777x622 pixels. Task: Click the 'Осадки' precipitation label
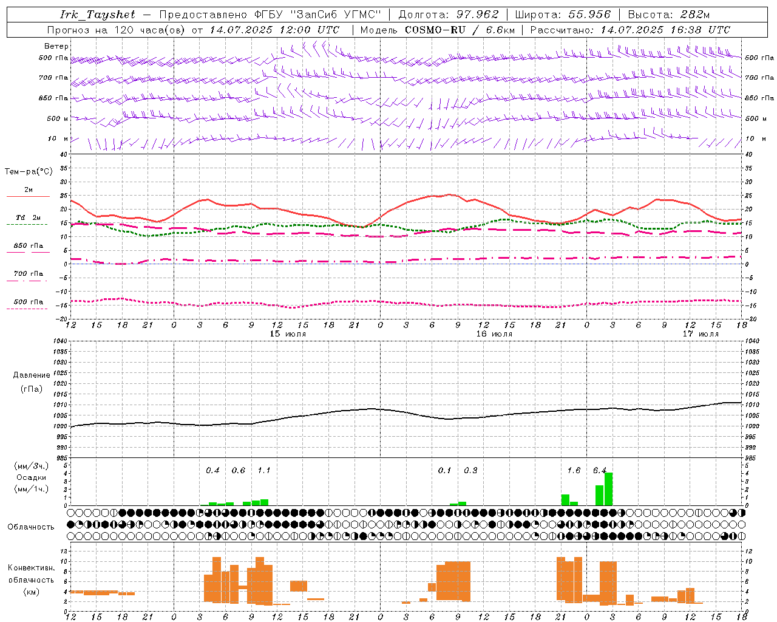(32, 477)
